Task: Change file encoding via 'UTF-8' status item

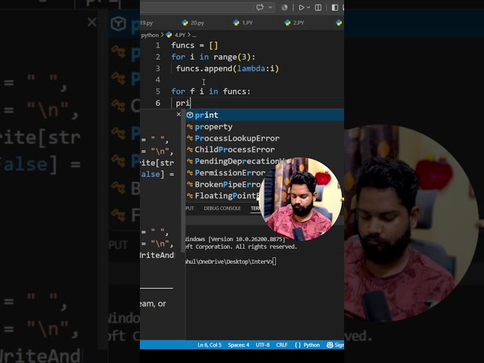Action: tap(262, 345)
